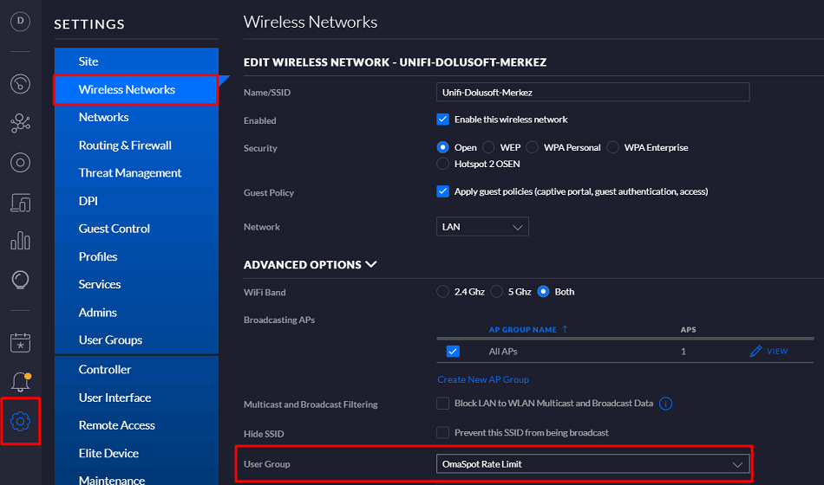Open the Network LAN dropdown
Screen dimensions: 824x485
tap(482, 227)
